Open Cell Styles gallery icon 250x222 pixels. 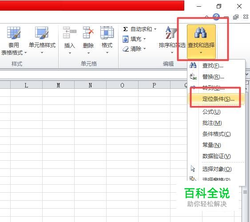[x=42, y=32]
